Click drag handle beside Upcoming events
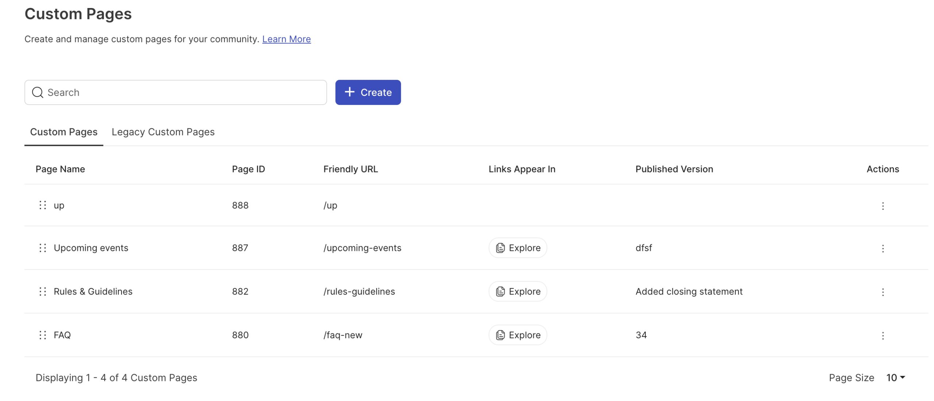This screenshot has height=401, width=934. click(43, 248)
